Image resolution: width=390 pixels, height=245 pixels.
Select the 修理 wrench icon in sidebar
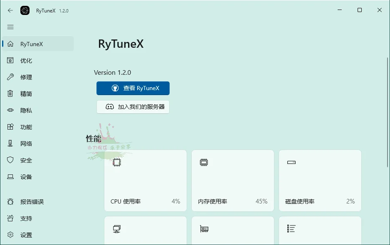10,77
